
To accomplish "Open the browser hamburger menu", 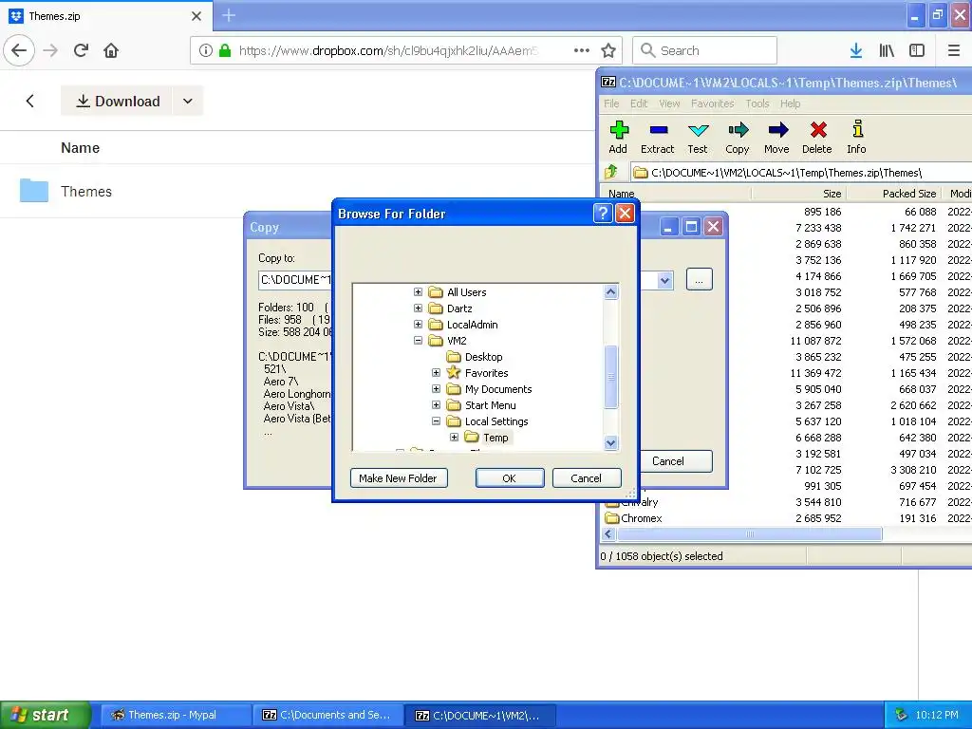I will (x=954, y=51).
